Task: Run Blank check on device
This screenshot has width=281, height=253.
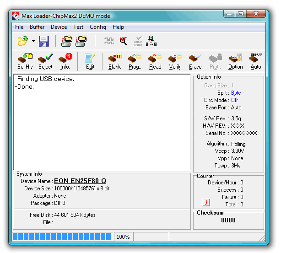Action: tap(115, 61)
